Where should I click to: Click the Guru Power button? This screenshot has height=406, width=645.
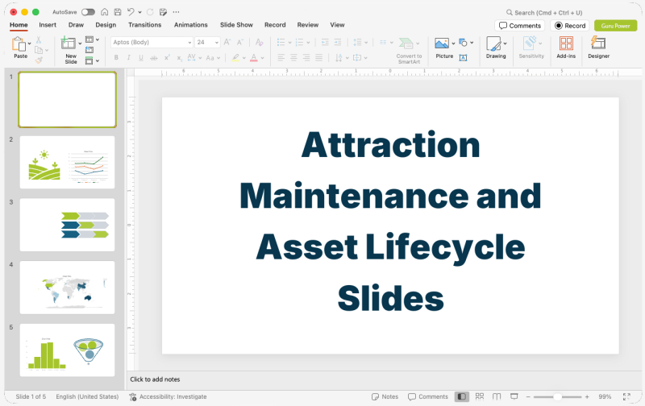[615, 26]
